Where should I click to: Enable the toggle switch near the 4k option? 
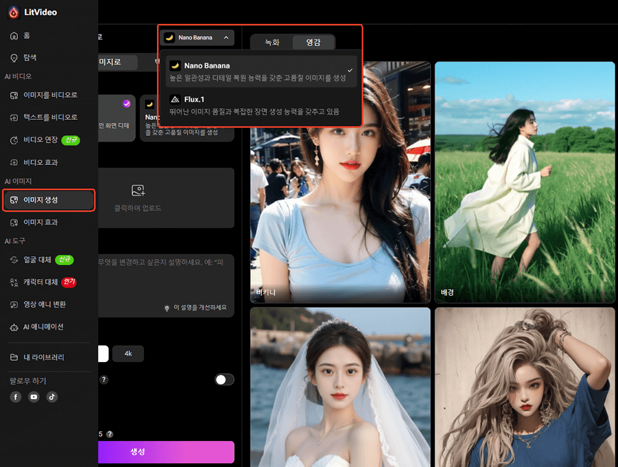click(x=224, y=379)
